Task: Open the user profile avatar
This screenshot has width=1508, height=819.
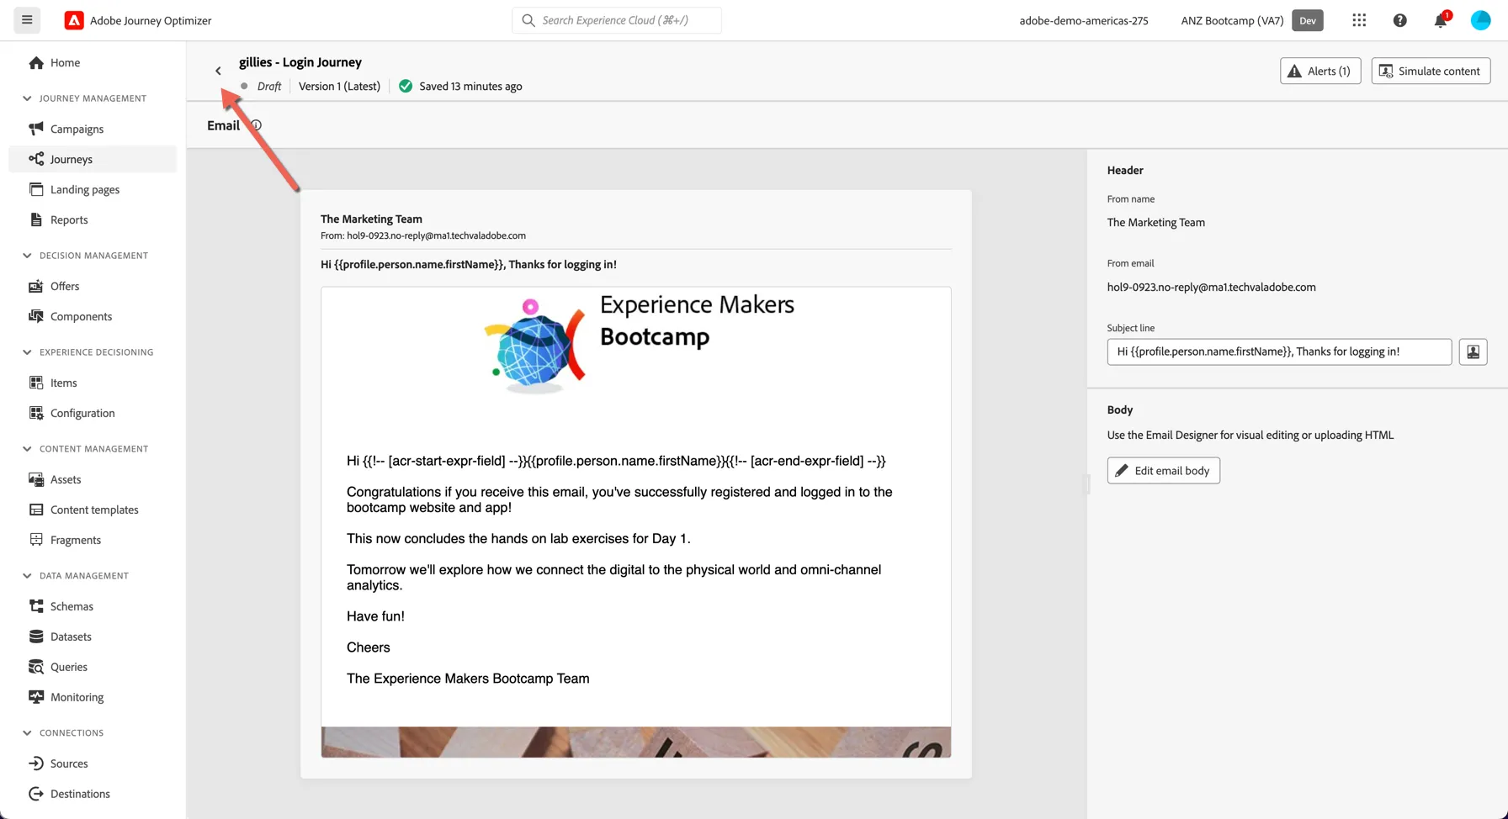Action: coord(1480,20)
